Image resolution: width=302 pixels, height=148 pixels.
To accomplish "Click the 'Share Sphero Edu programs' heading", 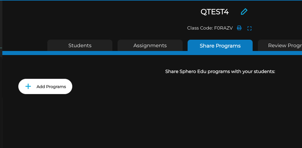I will (x=220, y=72).
